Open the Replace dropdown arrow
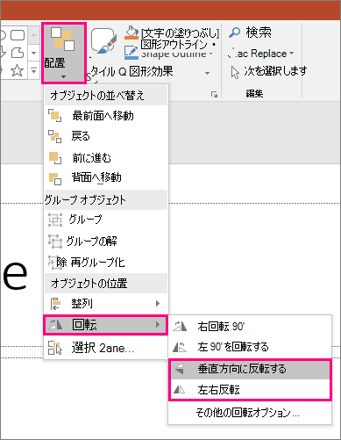This screenshot has height=440, width=341. [x=291, y=54]
